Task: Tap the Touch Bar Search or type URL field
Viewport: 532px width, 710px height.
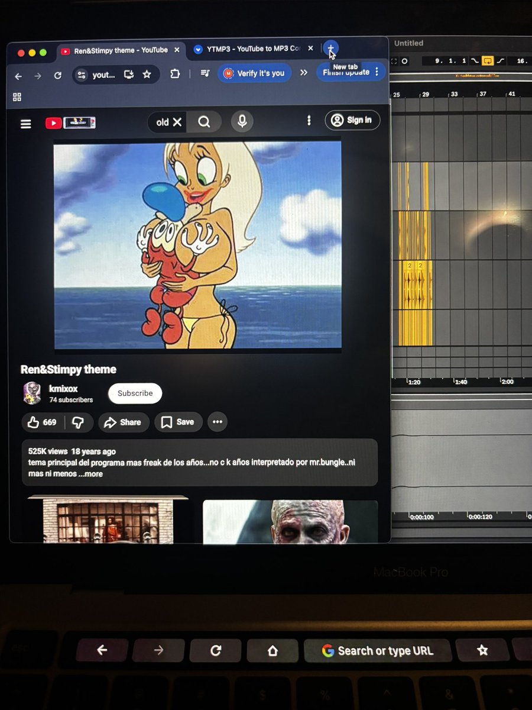Action: point(378,650)
